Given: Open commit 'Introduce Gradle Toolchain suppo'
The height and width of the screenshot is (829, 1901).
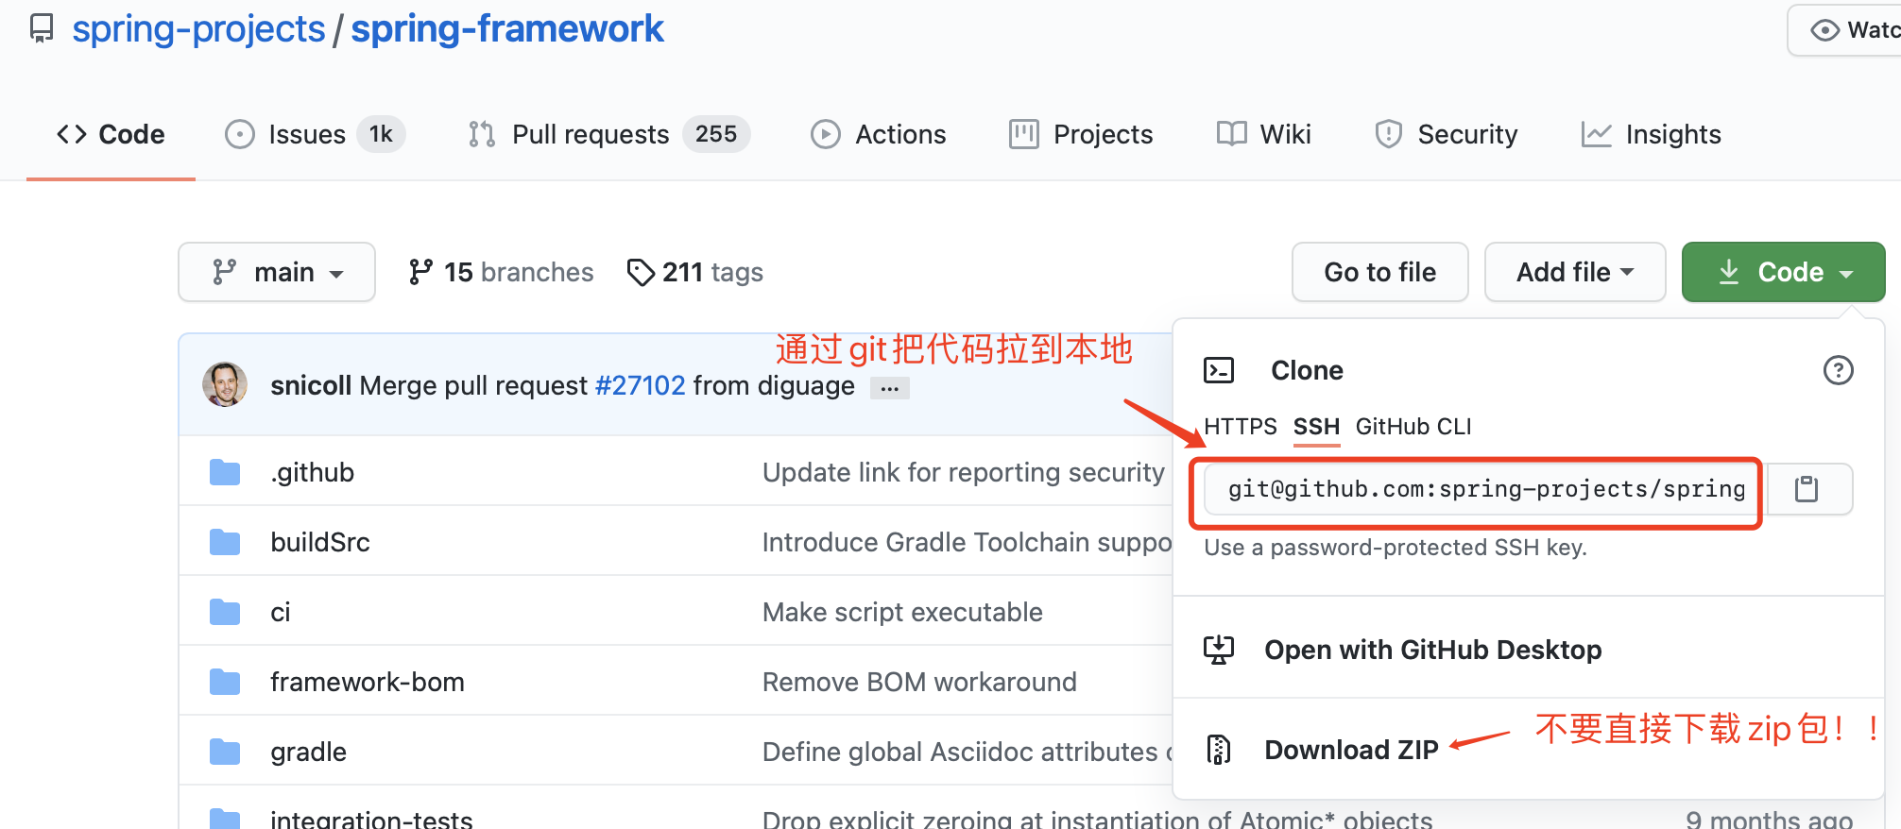Looking at the screenshot, I should (x=967, y=542).
